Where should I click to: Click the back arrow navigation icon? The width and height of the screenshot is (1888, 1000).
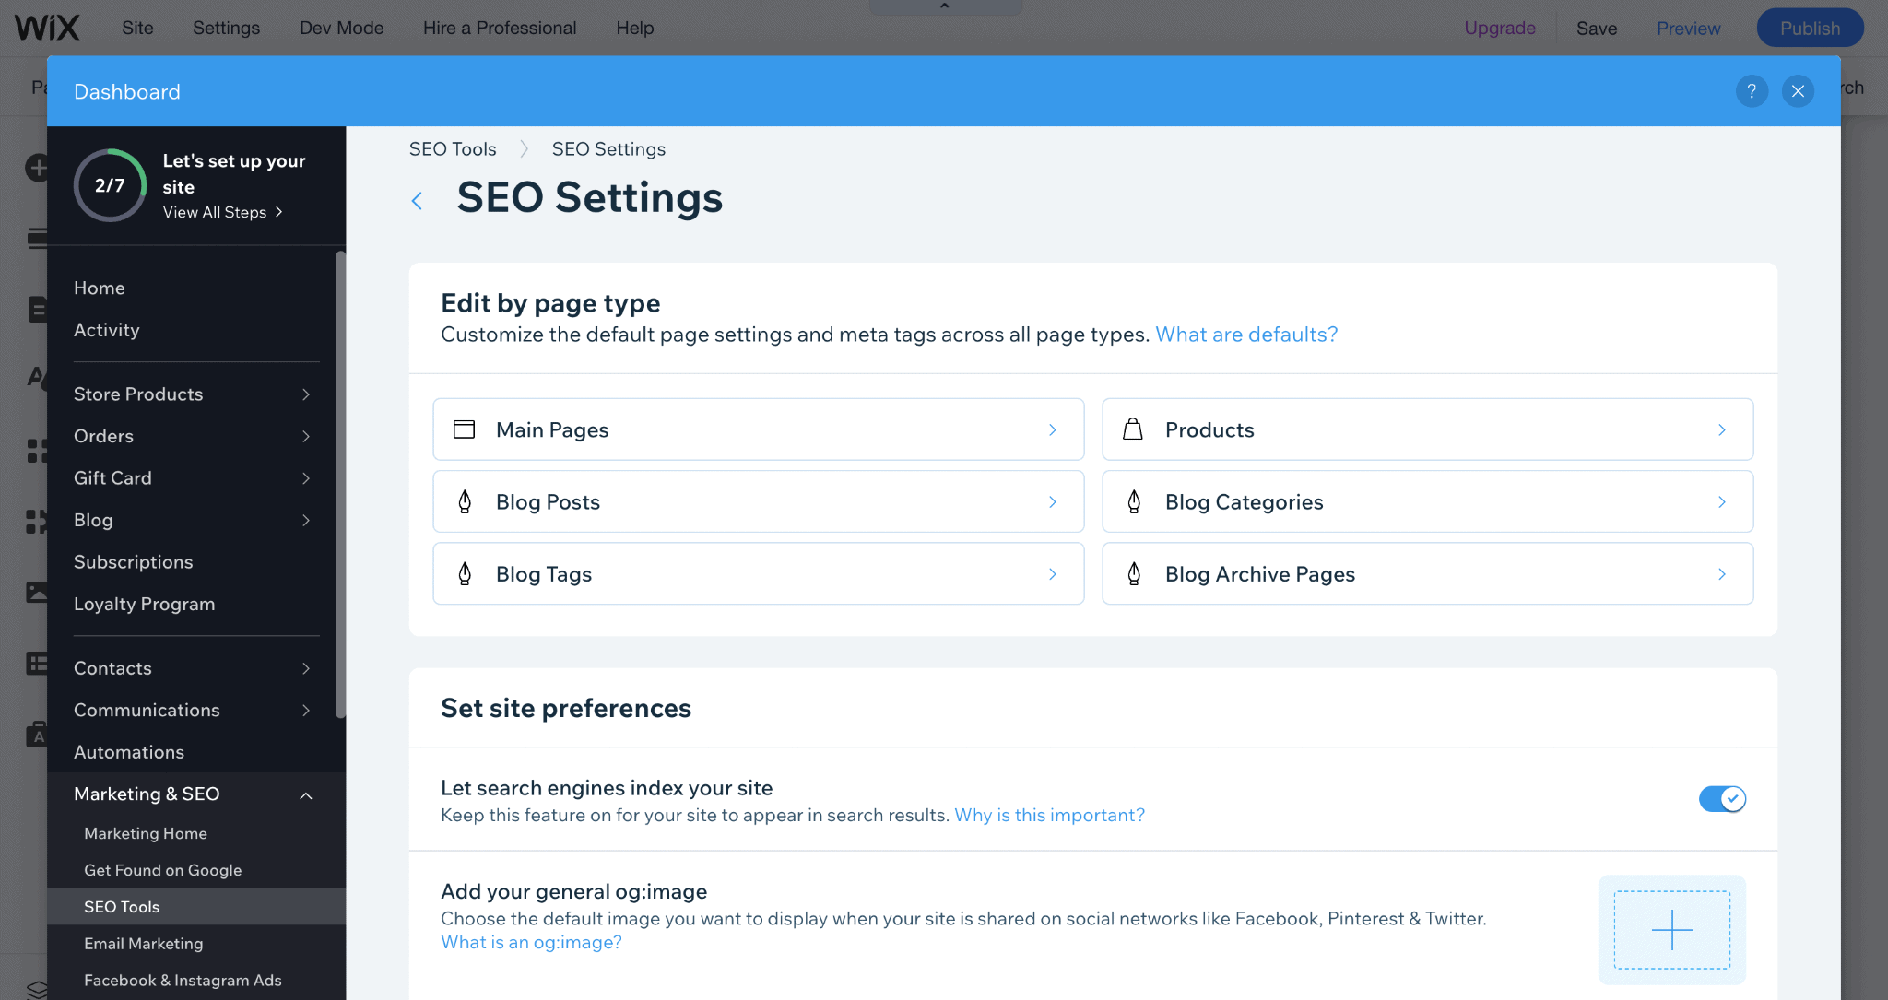pyautogui.click(x=419, y=198)
